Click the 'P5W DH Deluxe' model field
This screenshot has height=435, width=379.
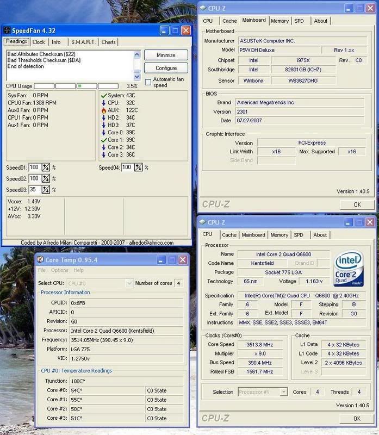(x=278, y=50)
